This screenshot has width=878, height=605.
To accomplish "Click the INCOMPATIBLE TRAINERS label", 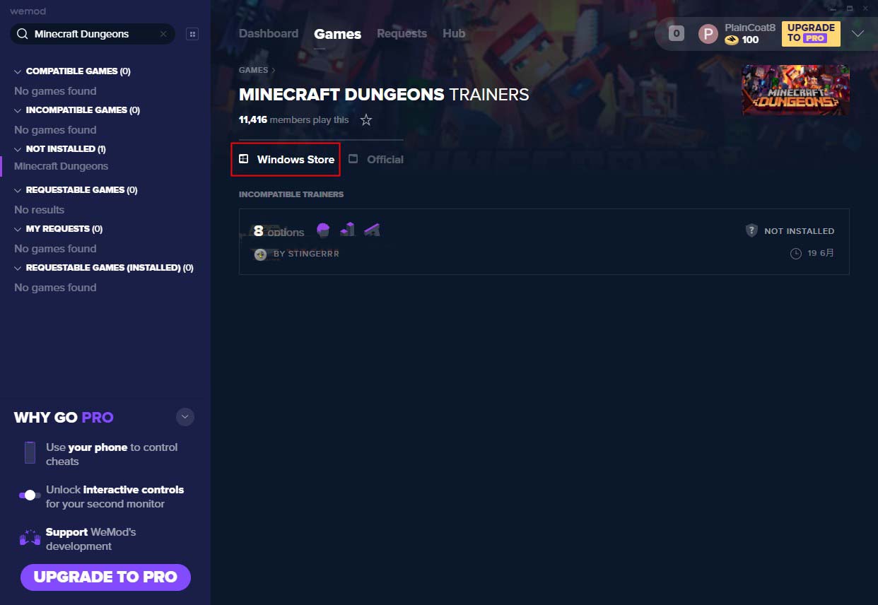I will (x=291, y=194).
